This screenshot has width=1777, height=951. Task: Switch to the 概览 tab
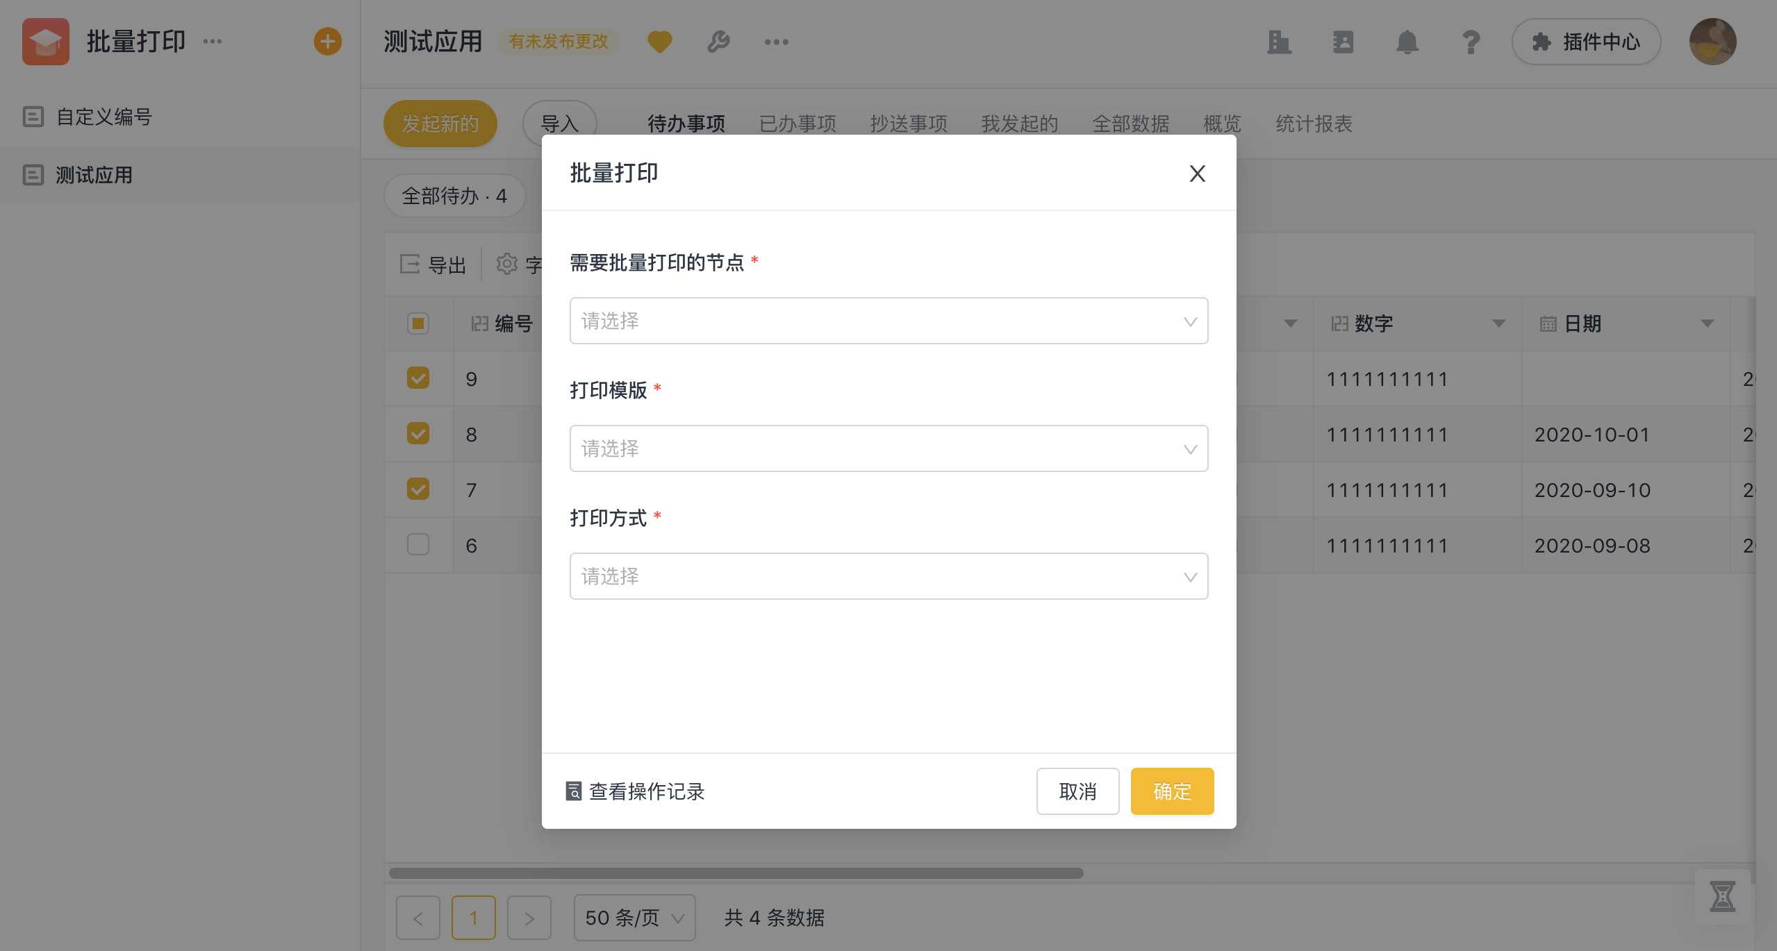tap(1222, 124)
